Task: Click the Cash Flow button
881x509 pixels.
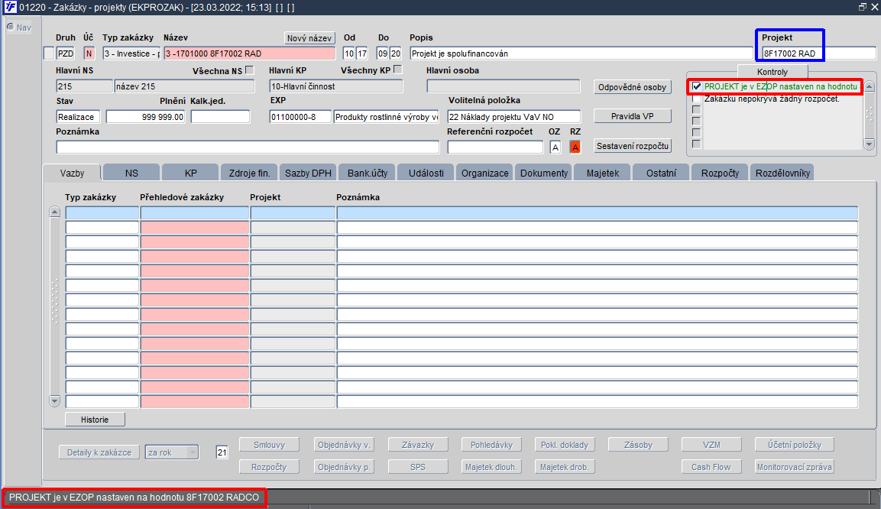Action: pos(711,467)
